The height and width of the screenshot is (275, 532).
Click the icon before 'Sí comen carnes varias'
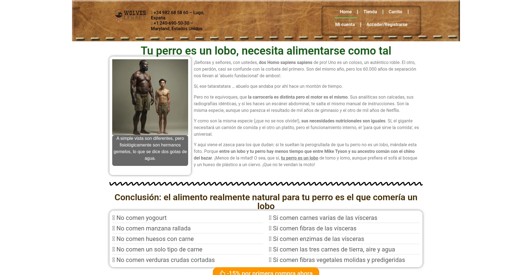click(270, 218)
